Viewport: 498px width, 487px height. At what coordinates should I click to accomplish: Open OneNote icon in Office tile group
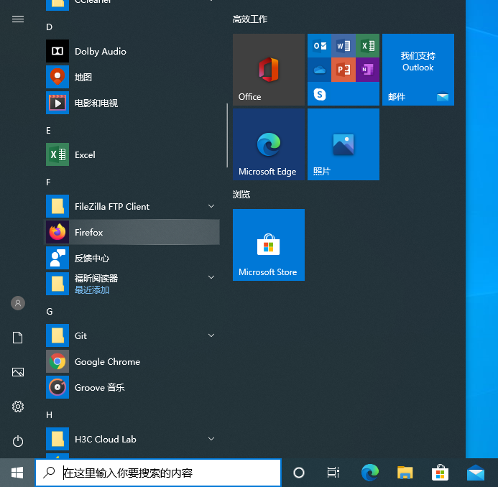(x=367, y=70)
